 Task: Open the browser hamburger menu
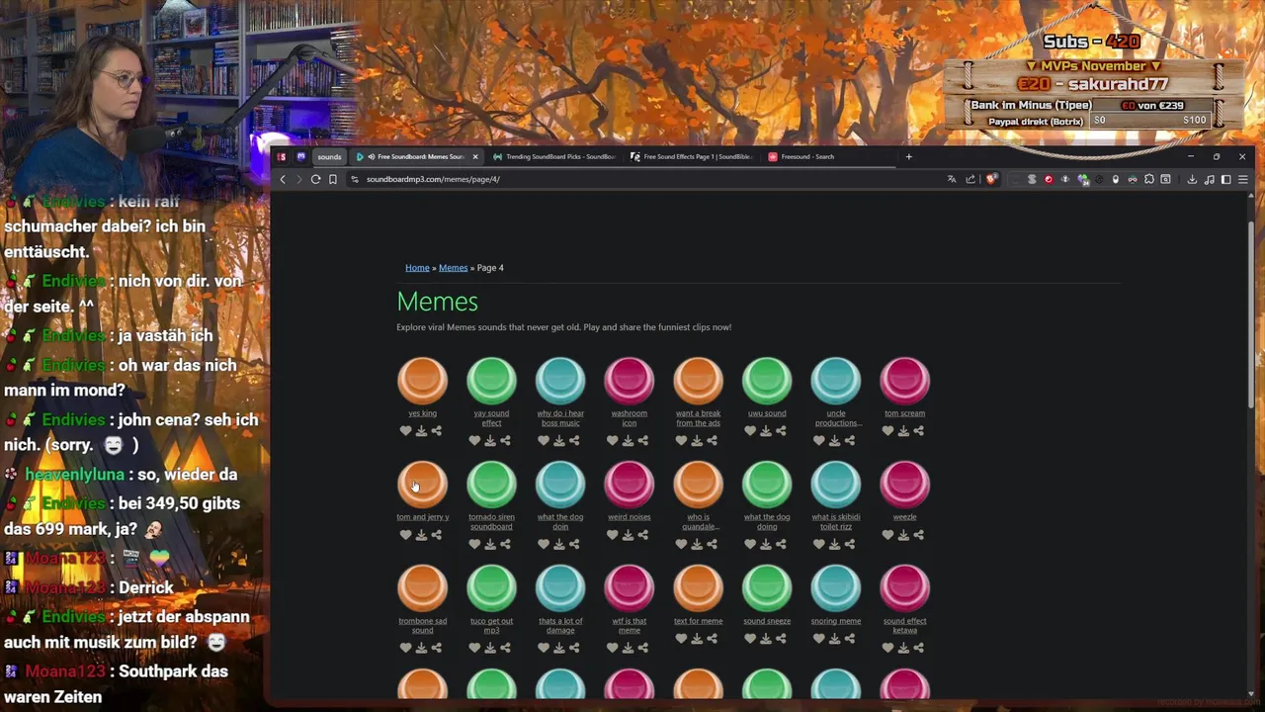coord(1243,179)
